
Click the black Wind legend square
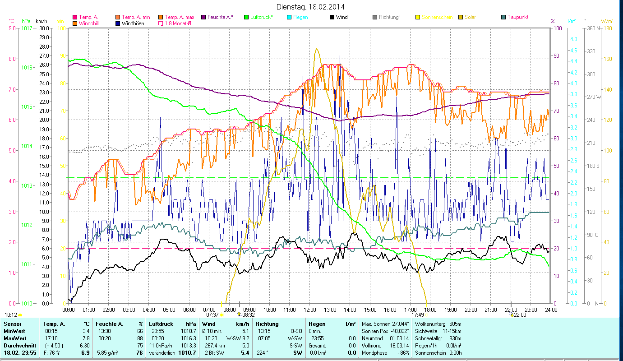point(332,17)
